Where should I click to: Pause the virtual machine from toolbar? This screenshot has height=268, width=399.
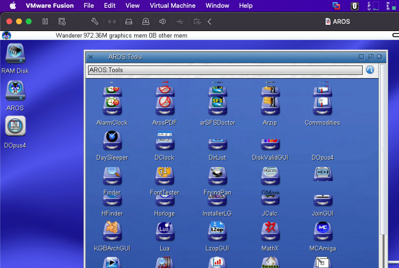[x=45, y=21]
